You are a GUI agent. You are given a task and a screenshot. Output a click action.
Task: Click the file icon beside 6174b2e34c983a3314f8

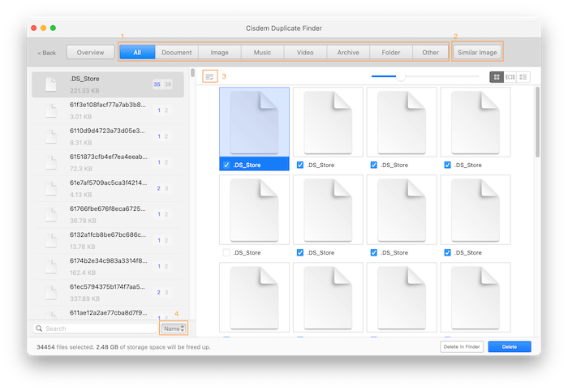(x=51, y=267)
